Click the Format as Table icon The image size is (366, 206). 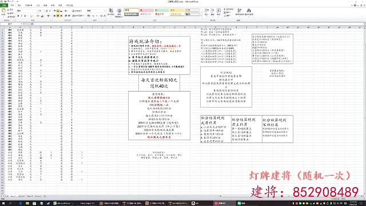click(x=119, y=12)
